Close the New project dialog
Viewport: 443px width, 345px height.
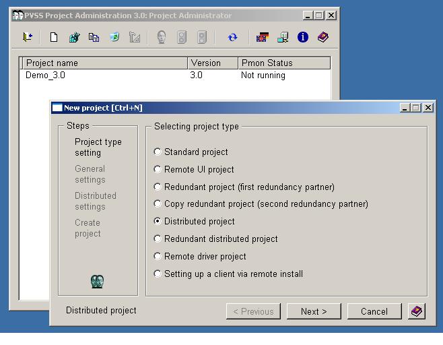[428, 108]
